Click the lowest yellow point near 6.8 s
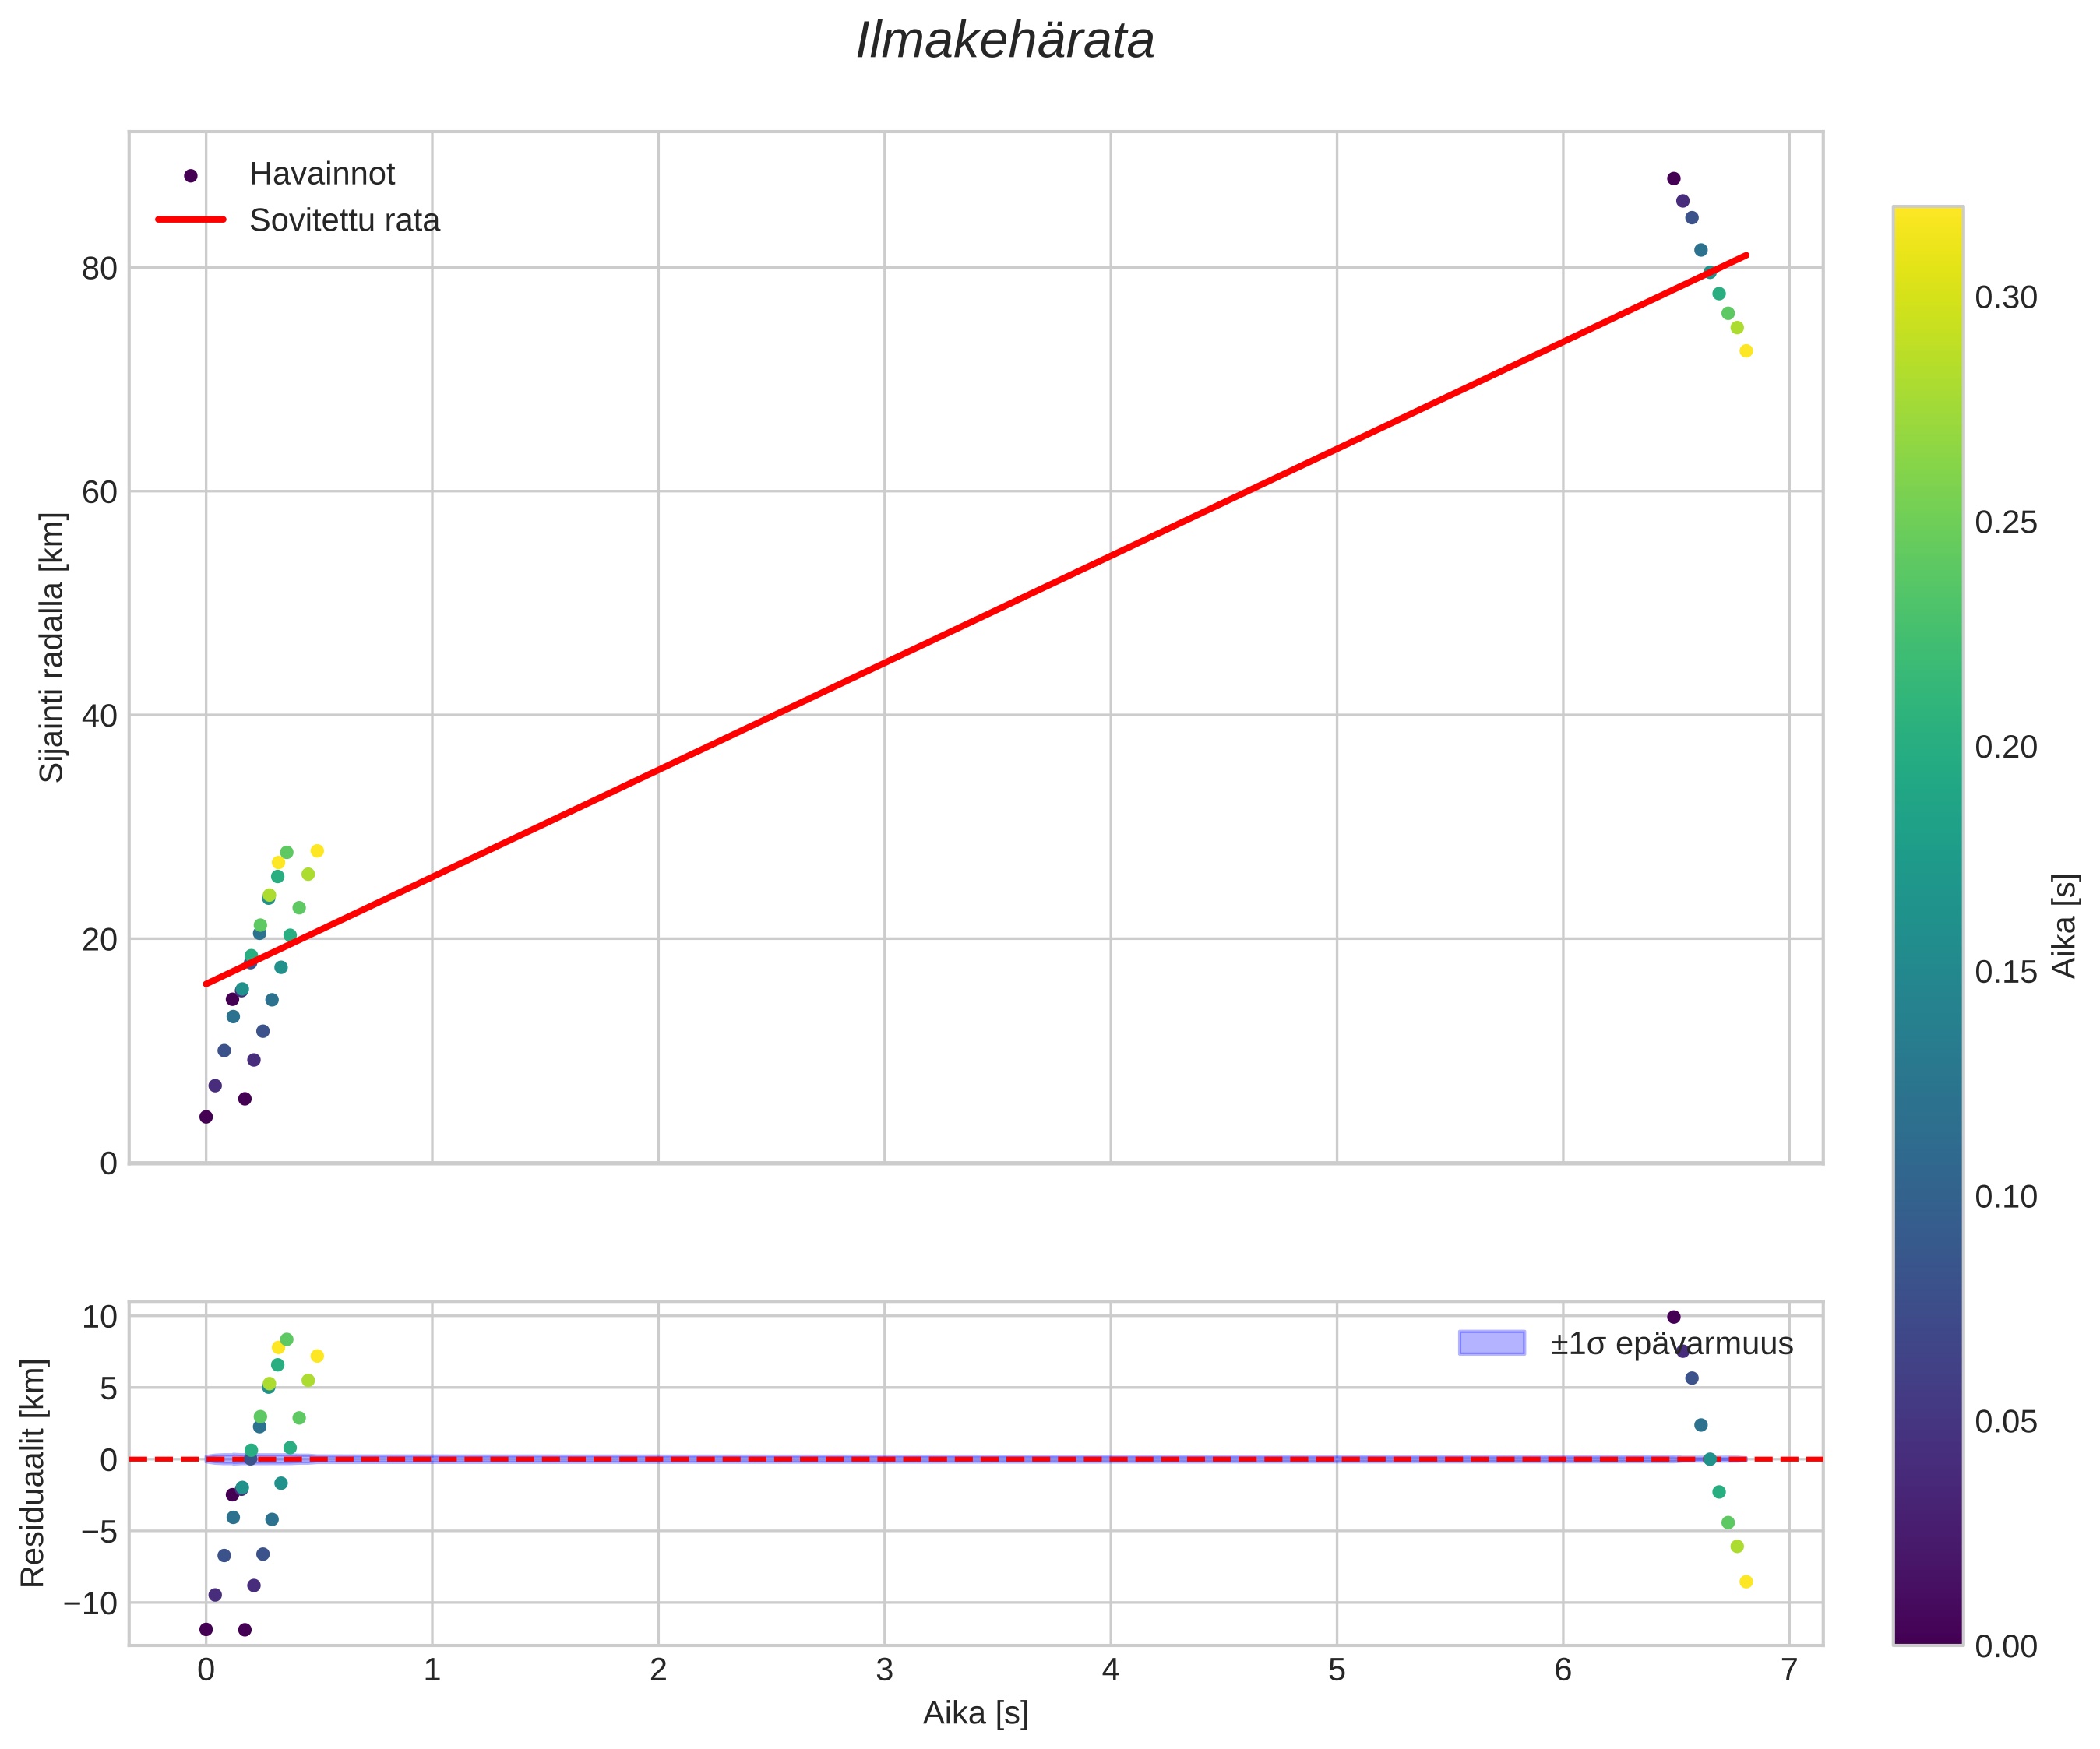2100x1749 pixels. [x=1746, y=351]
